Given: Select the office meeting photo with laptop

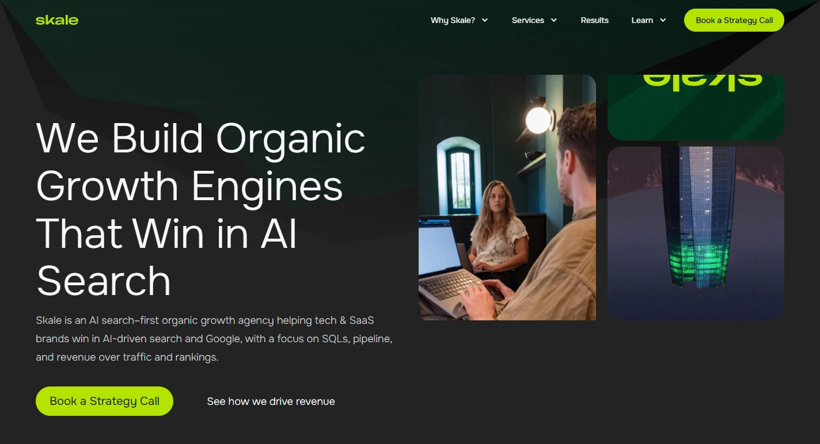Looking at the screenshot, I should coord(507,197).
